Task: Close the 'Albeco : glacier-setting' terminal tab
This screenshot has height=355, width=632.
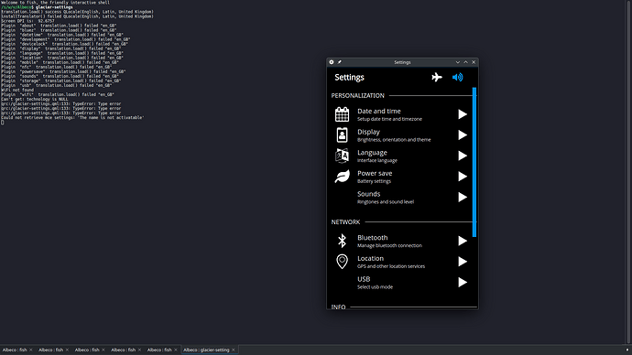Action: point(234,350)
